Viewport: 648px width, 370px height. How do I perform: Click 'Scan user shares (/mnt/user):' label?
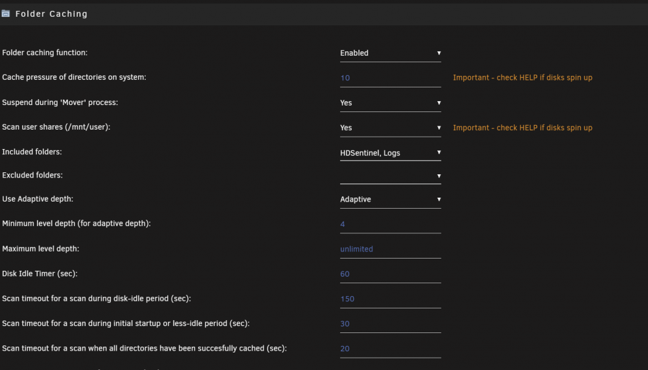point(56,128)
